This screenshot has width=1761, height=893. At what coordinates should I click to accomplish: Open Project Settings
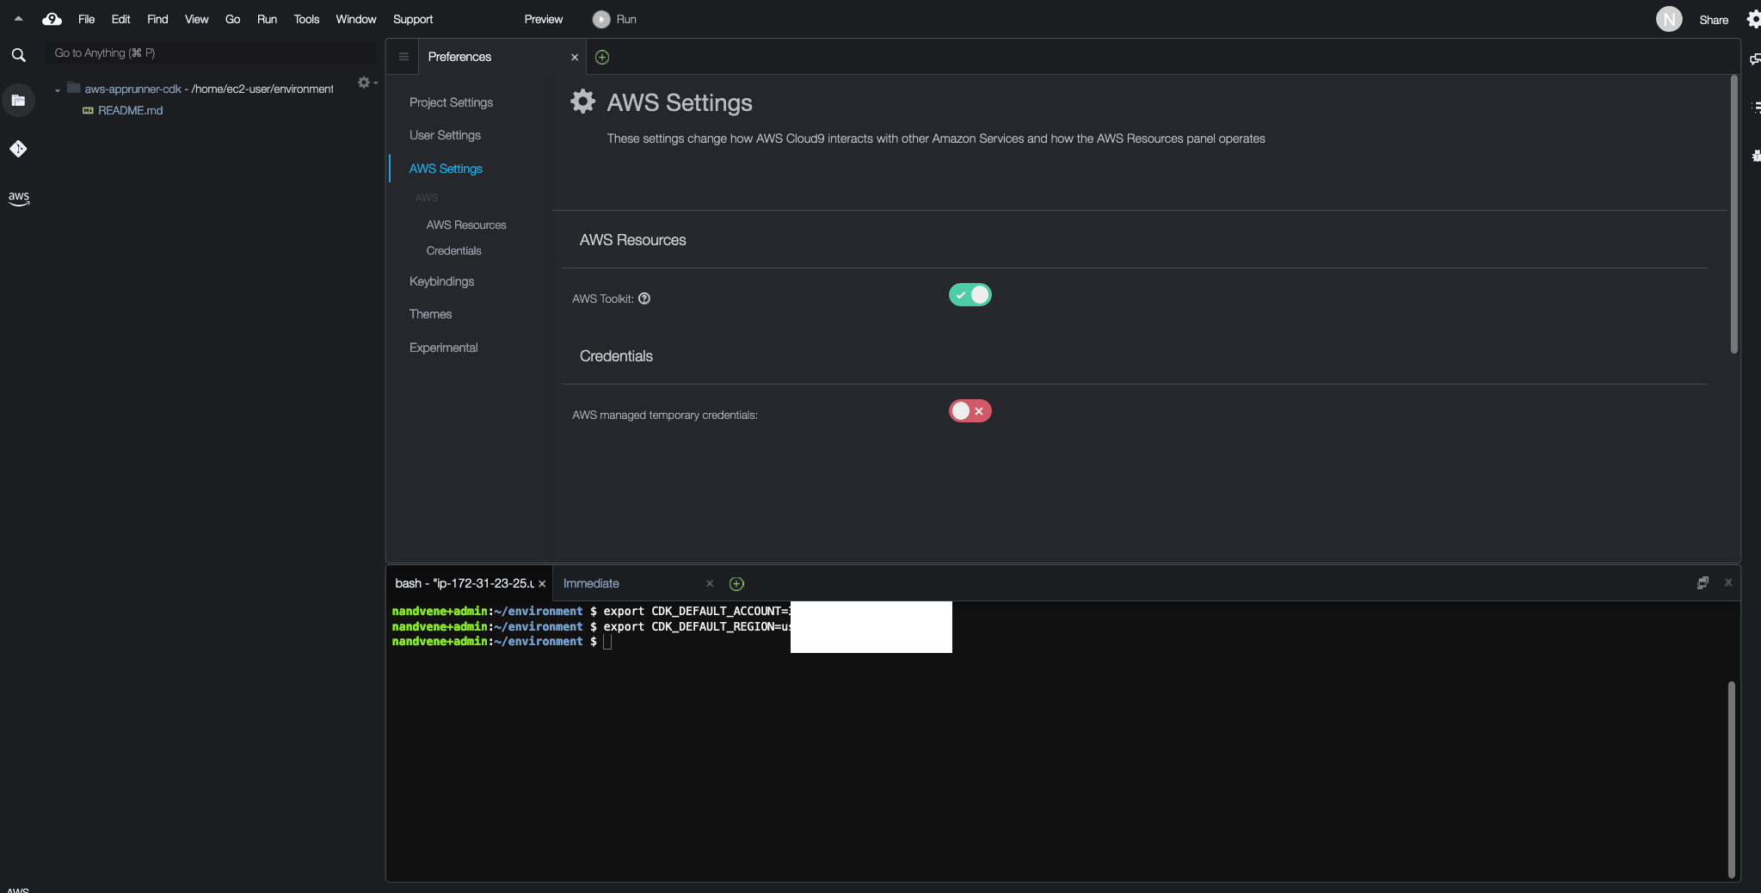pyautogui.click(x=451, y=102)
